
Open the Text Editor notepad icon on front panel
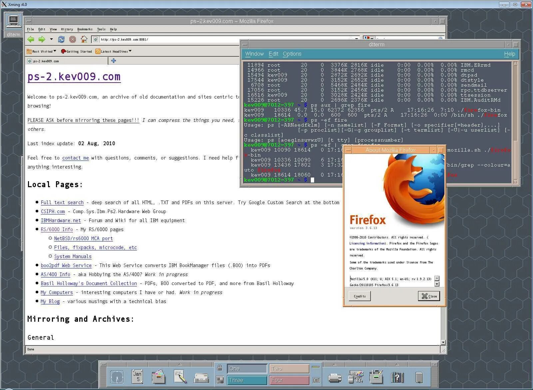tap(180, 377)
